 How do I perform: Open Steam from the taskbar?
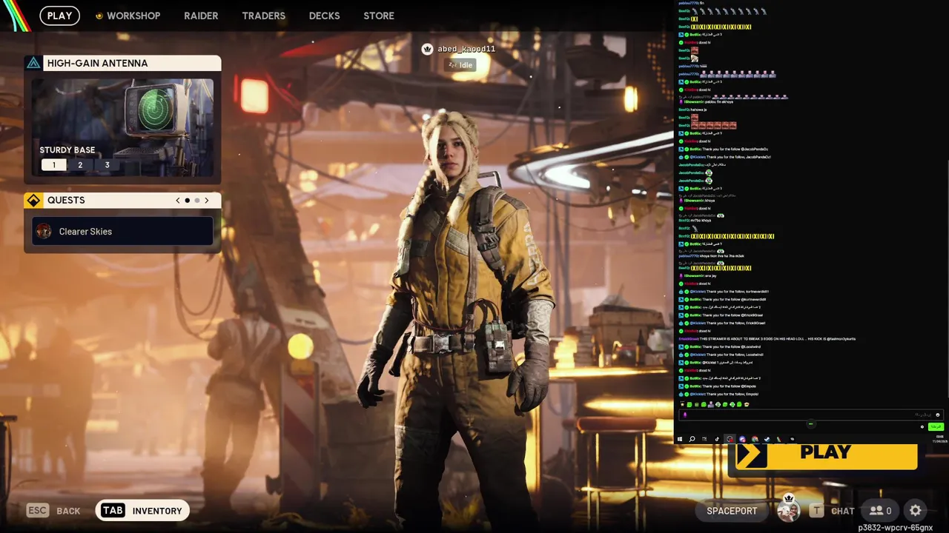coord(767,439)
